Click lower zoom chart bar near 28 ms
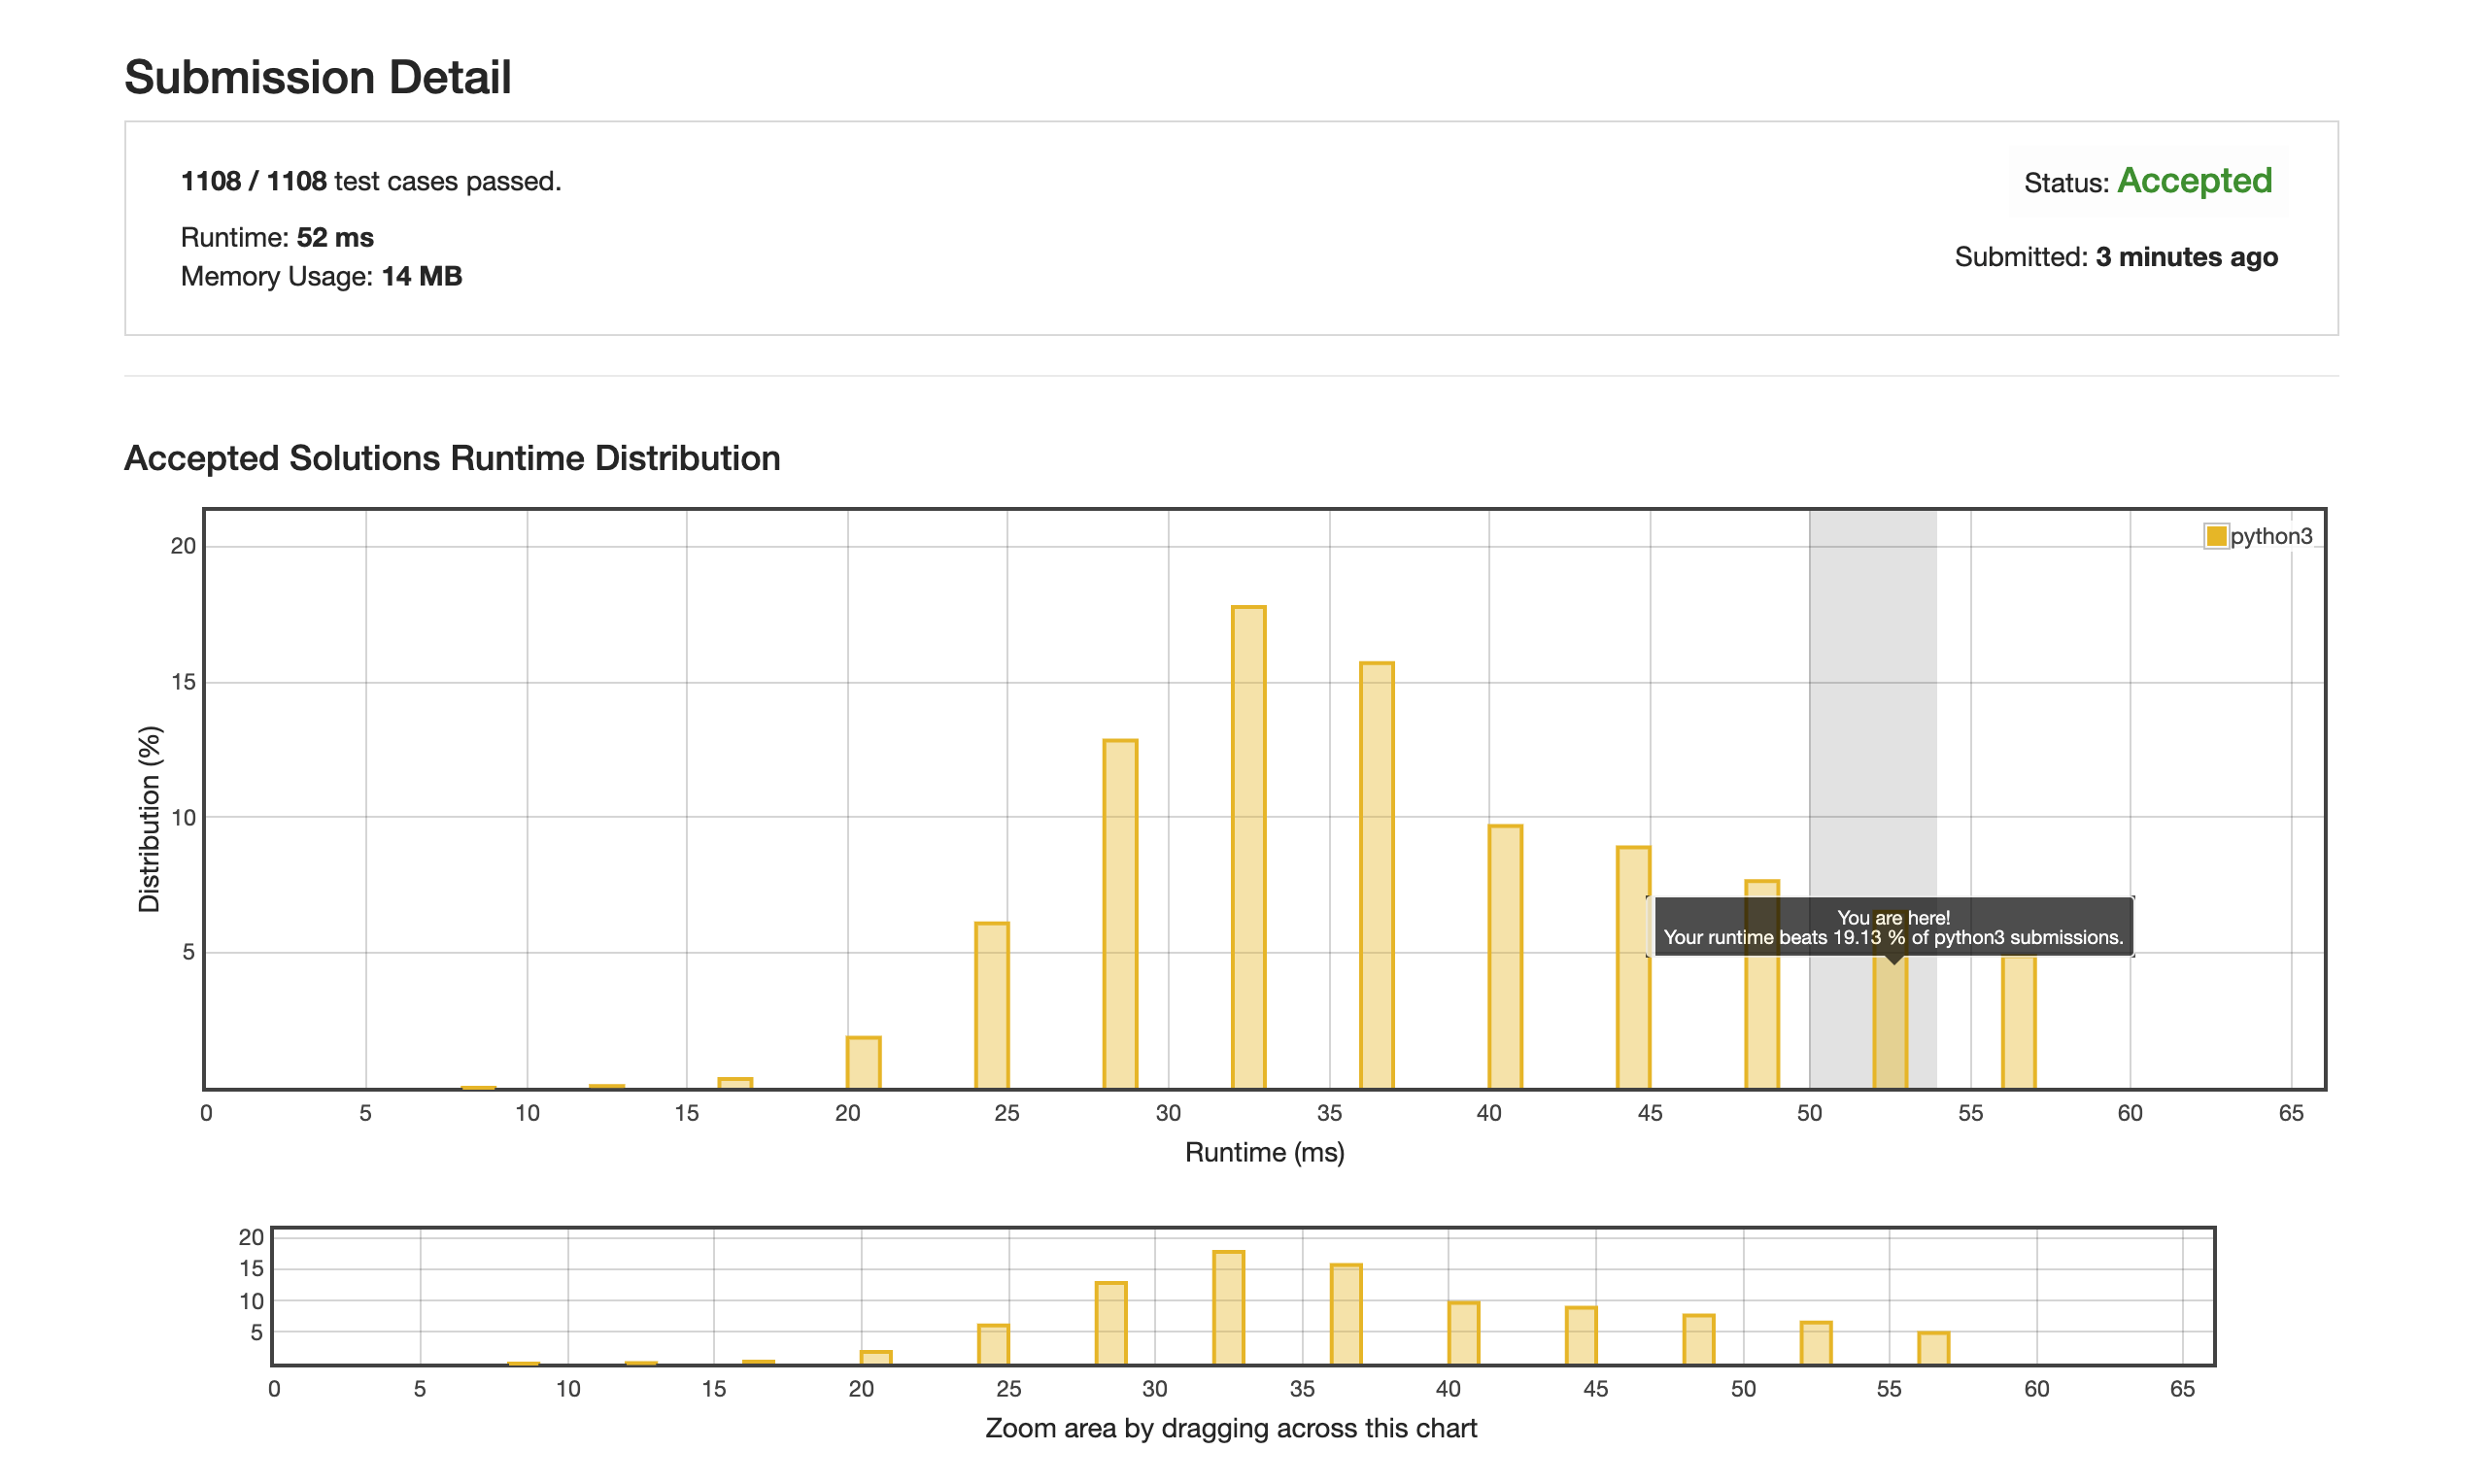The image size is (2489, 1484). pyautogui.click(x=1110, y=1322)
